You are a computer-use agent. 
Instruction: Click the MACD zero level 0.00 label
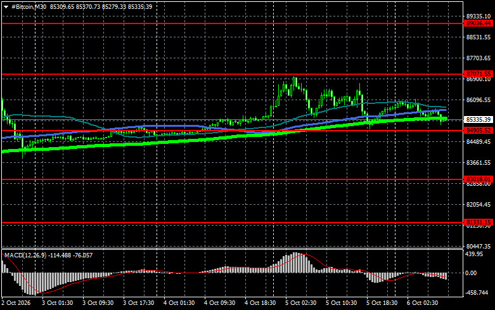(471, 273)
